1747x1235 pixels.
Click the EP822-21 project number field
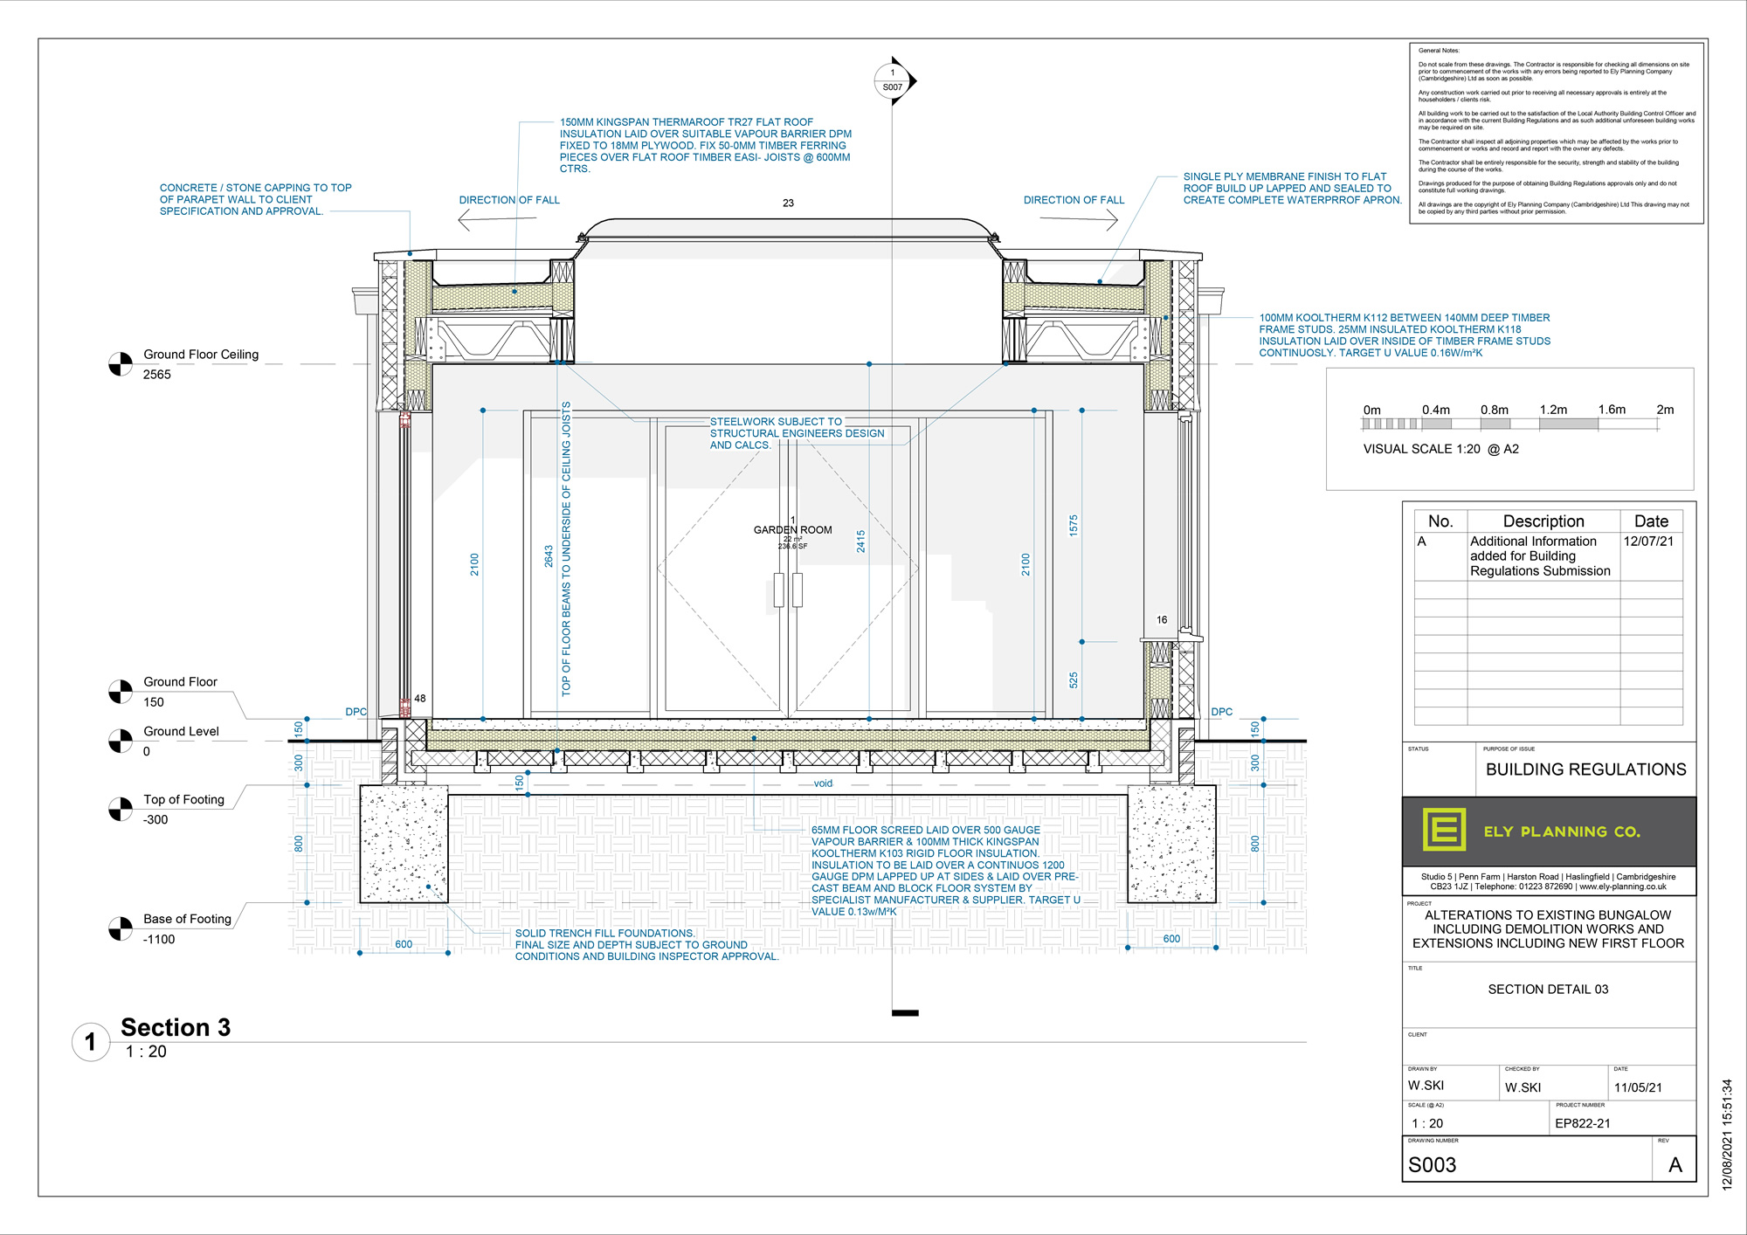tap(1583, 1123)
